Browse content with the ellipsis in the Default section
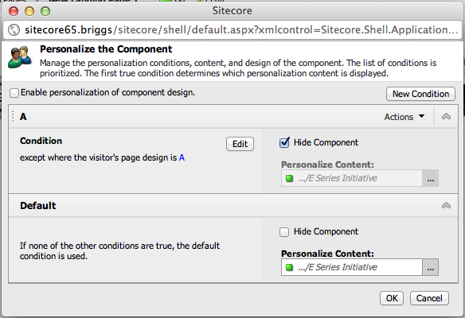Screen dimensions: 465x318 pos(430,267)
